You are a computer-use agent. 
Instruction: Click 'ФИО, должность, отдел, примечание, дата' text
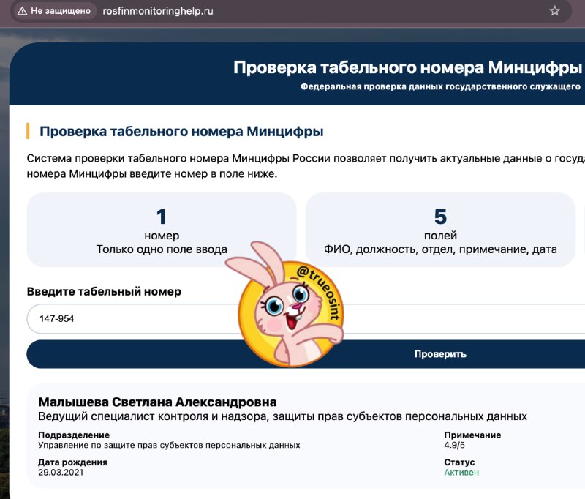[x=440, y=249]
